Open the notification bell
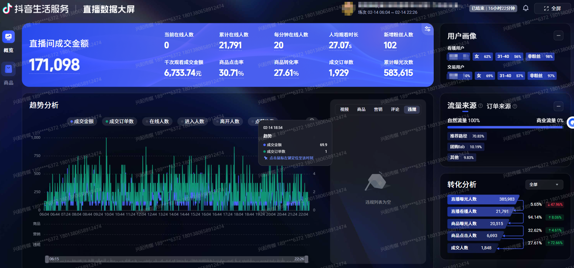574x268 pixels. point(526,8)
